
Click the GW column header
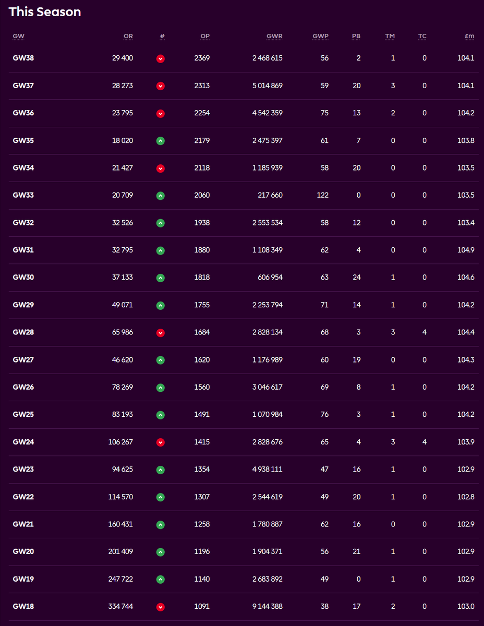pyautogui.click(x=19, y=36)
